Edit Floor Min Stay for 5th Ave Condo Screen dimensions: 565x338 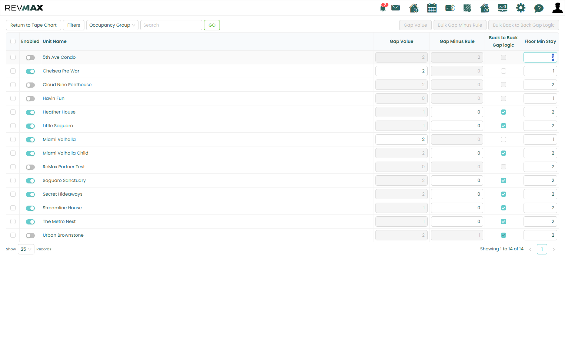(540, 57)
